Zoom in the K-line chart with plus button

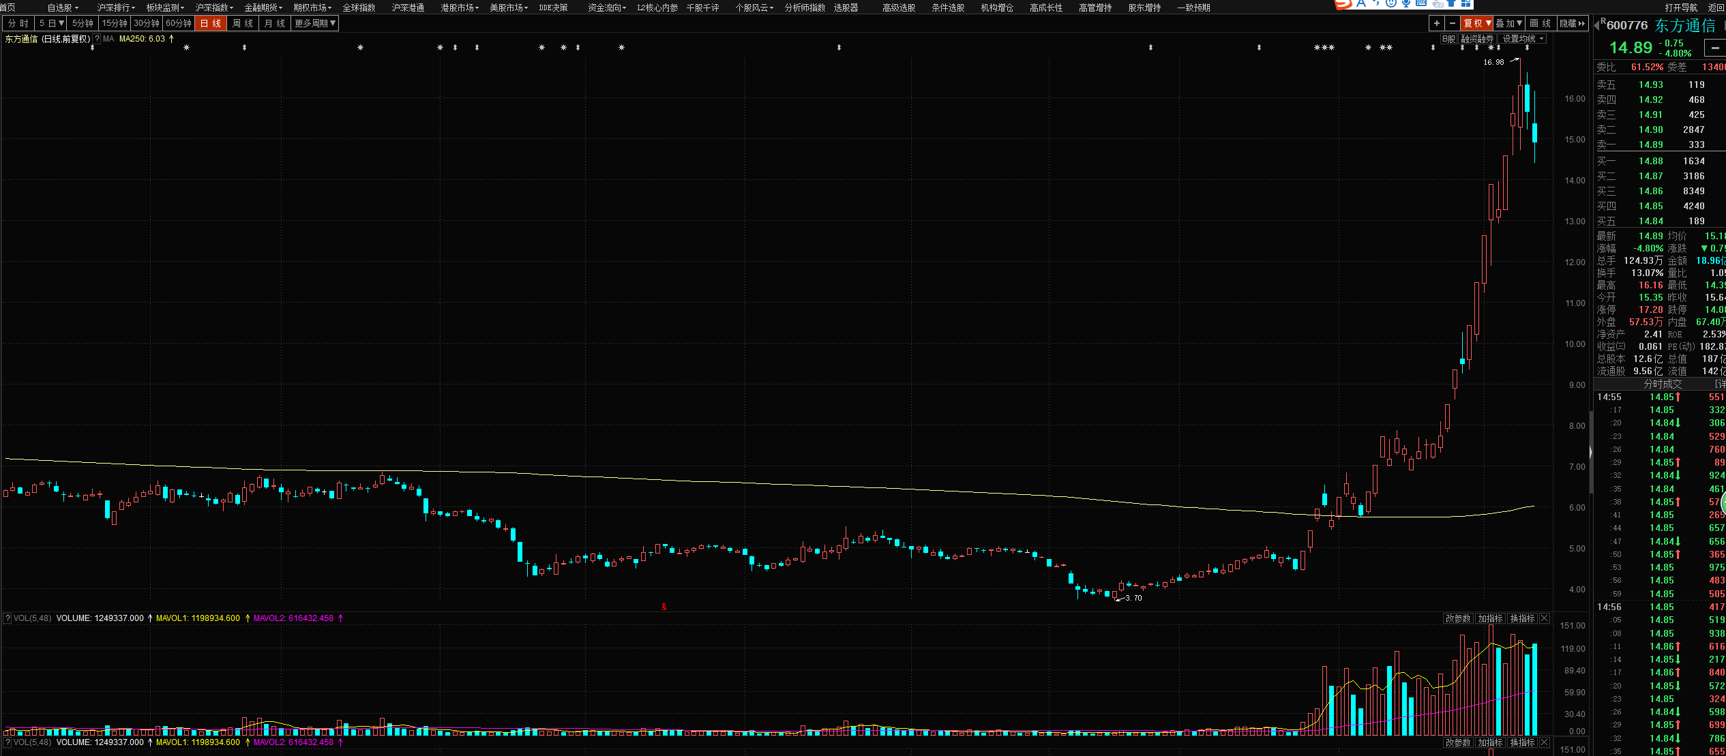pyautogui.click(x=1437, y=23)
